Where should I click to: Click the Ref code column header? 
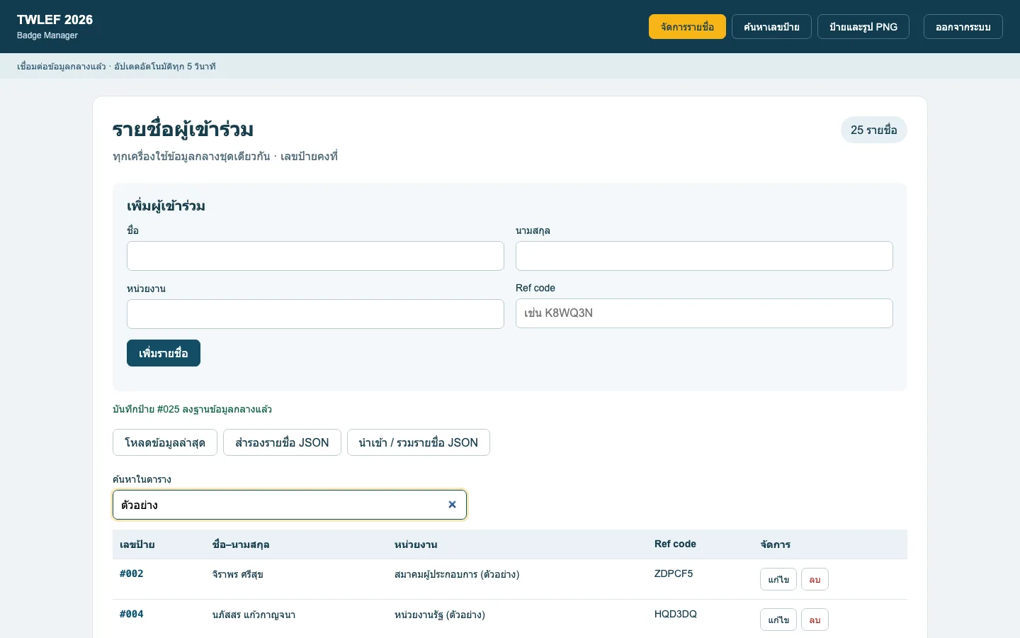[x=675, y=544]
